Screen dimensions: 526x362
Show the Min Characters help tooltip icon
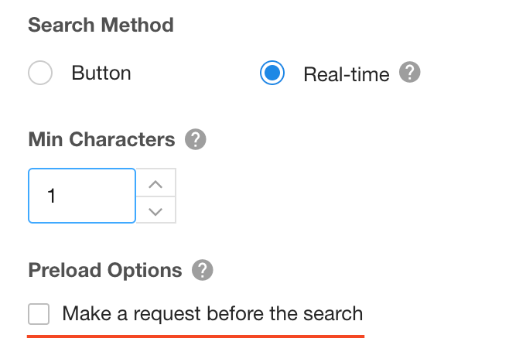point(196,139)
